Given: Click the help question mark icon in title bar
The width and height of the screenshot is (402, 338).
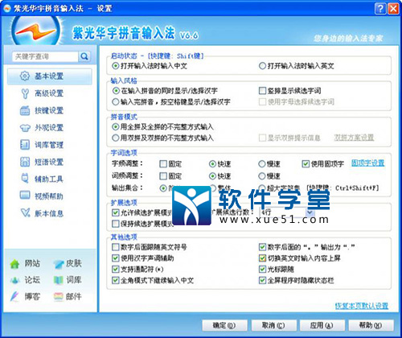Looking at the screenshot, I should 380,9.
